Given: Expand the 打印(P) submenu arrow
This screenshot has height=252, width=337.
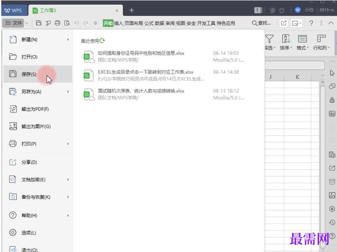Looking at the screenshot, I should pyautogui.click(x=68, y=144).
